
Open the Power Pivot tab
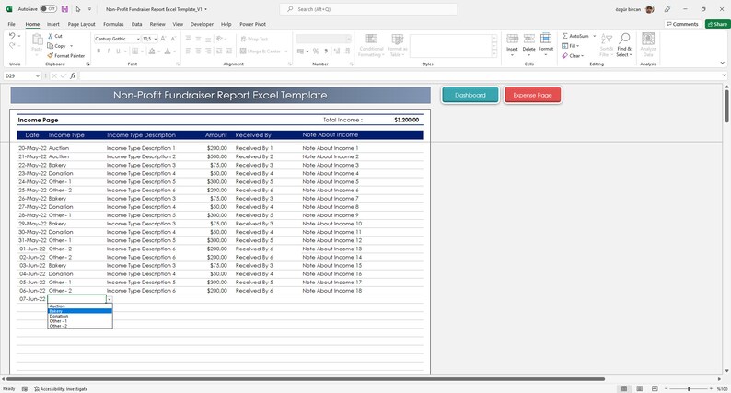[x=252, y=24]
